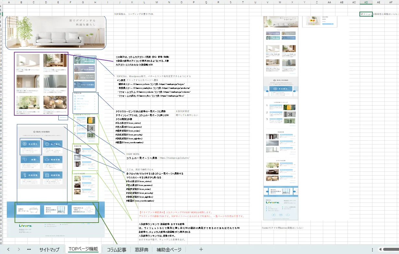Screen dimensions: 399x254
Task: Select the sofa hero image at top left
Action: [x=56, y=33]
